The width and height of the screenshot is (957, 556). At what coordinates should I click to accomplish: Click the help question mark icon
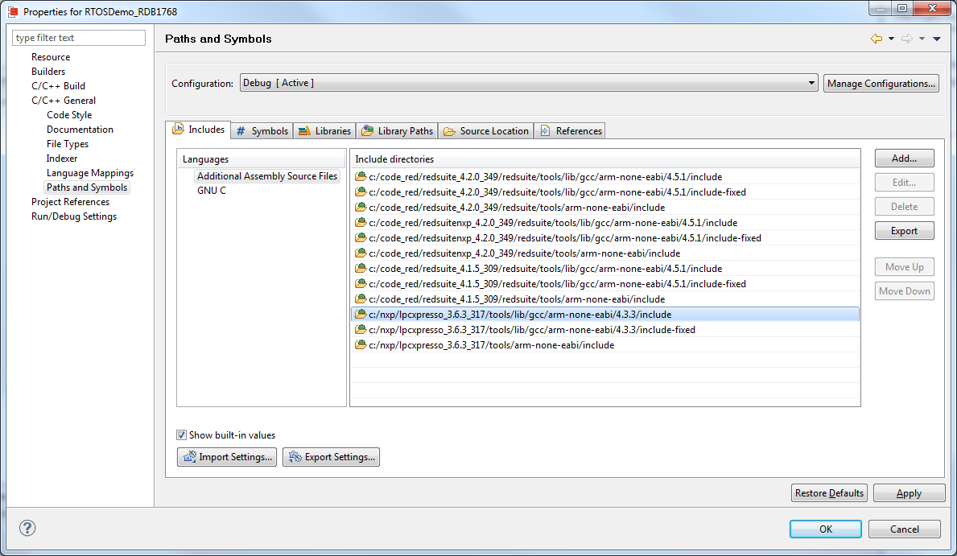point(27,528)
